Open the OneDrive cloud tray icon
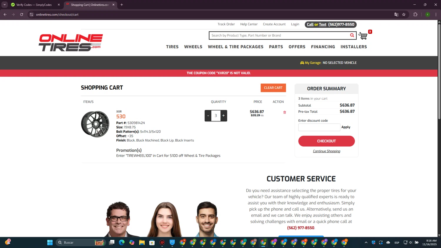The height and width of the screenshot is (248, 441). click(x=388, y=242)
